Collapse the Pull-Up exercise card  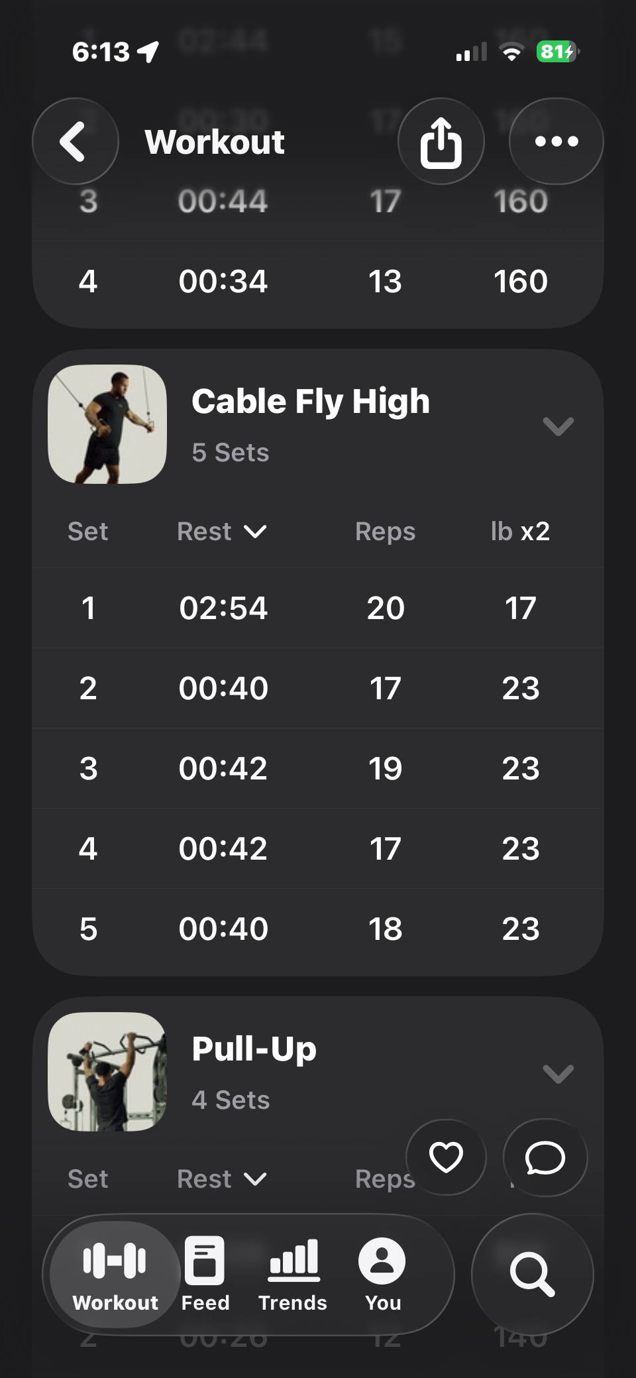[558, 1073]
